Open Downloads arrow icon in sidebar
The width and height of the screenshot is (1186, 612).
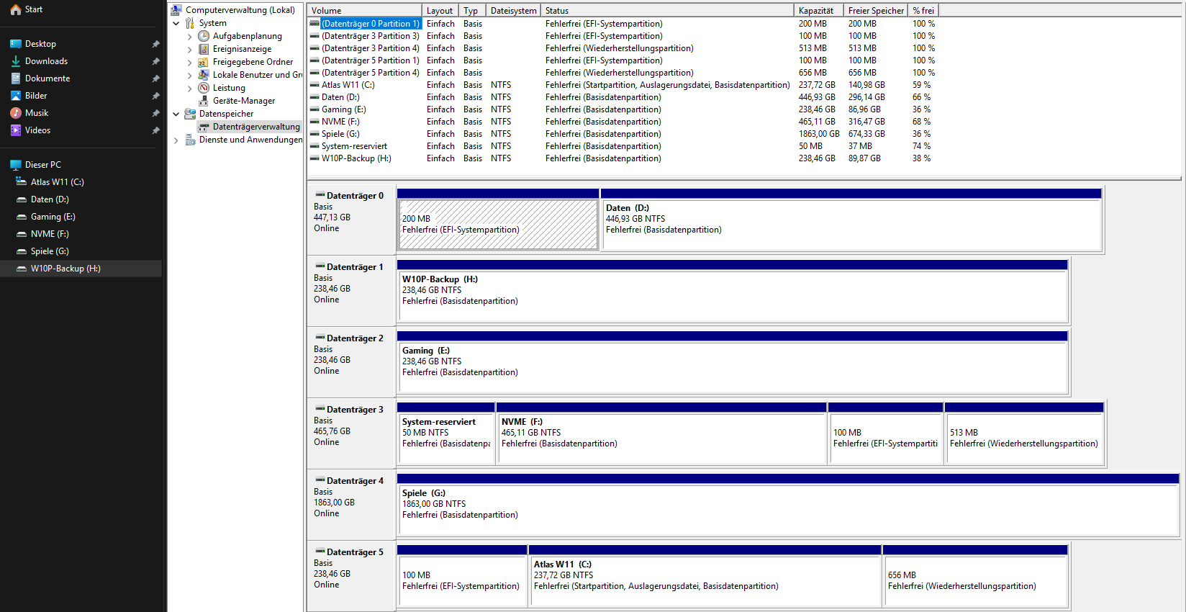point(15,61)
